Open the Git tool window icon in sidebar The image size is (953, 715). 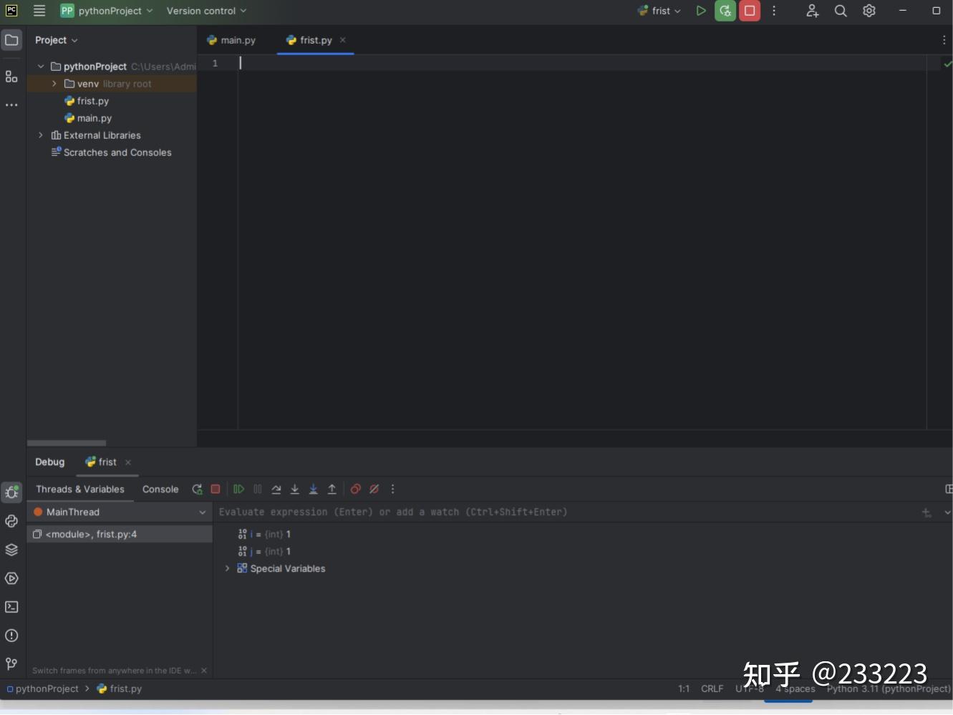click(11, 664)
